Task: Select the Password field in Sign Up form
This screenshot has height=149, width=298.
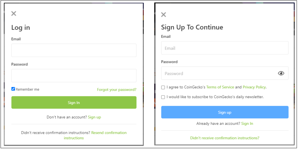Action: 225,73
